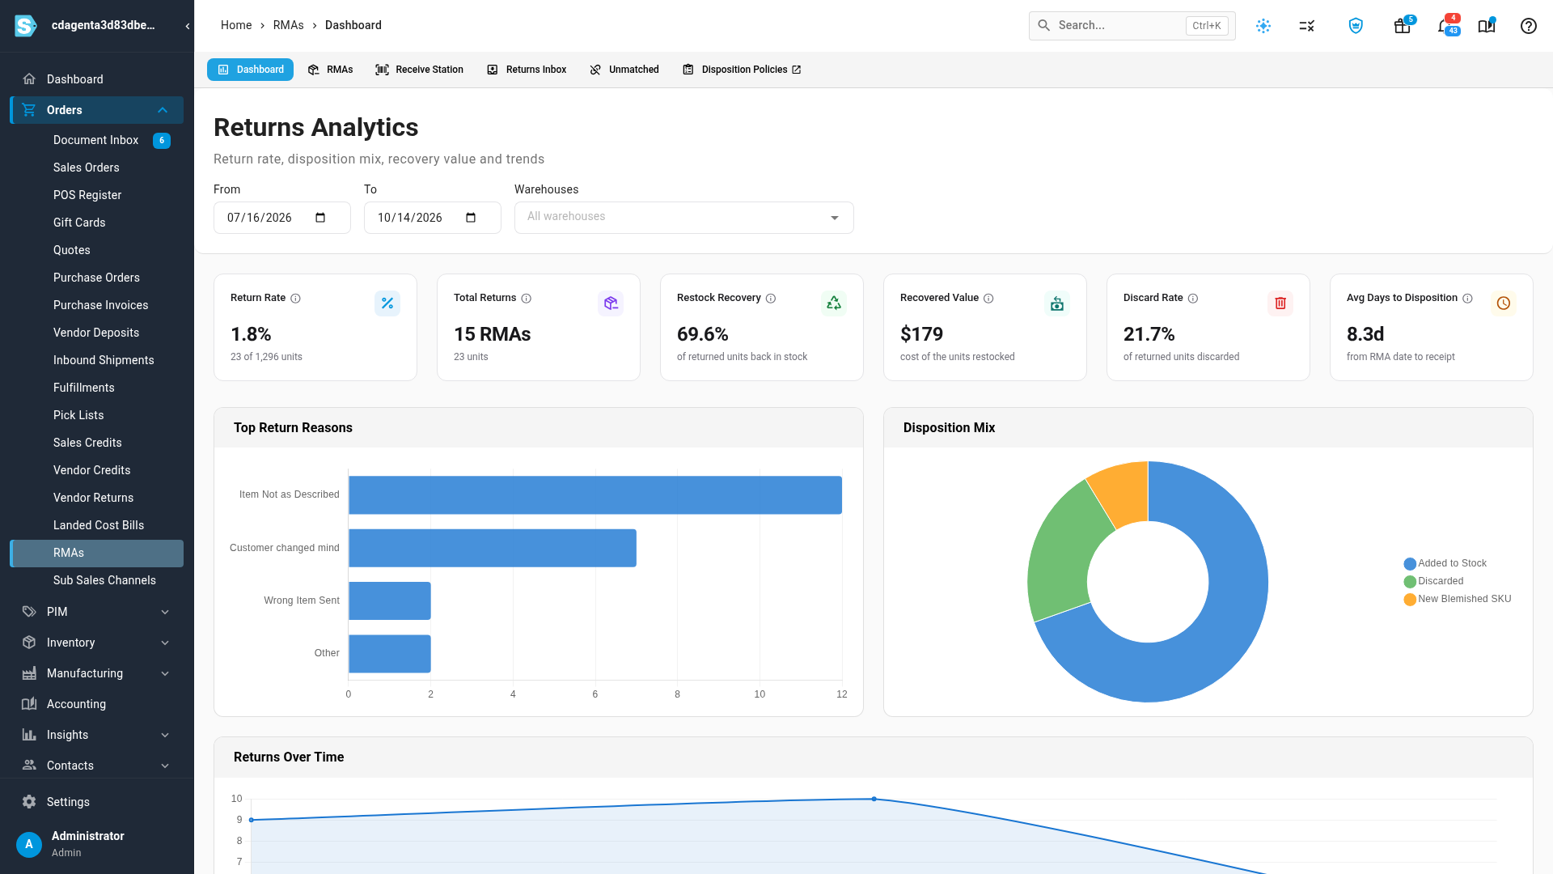Open the book documentation icon

click(x=1486, y=26)
